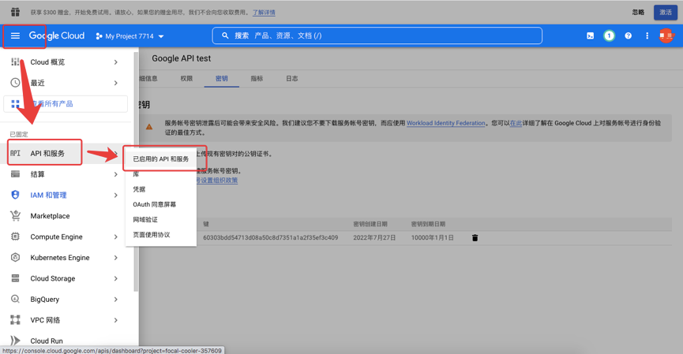The image size is (683, 354).
Task: Click the gift icon in the banner
Action: pos(15,12)
